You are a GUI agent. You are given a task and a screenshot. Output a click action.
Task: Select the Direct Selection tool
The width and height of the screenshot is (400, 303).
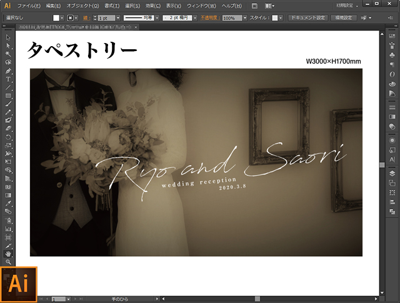point(8,46)
